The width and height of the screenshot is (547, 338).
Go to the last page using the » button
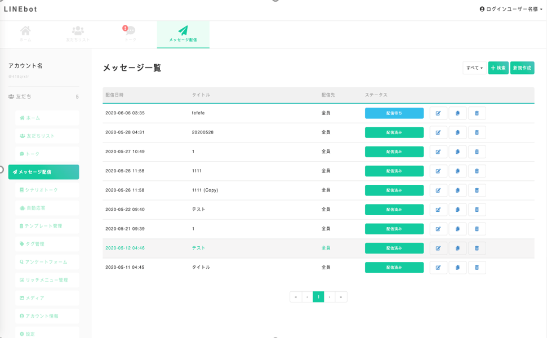pos(341,297)
